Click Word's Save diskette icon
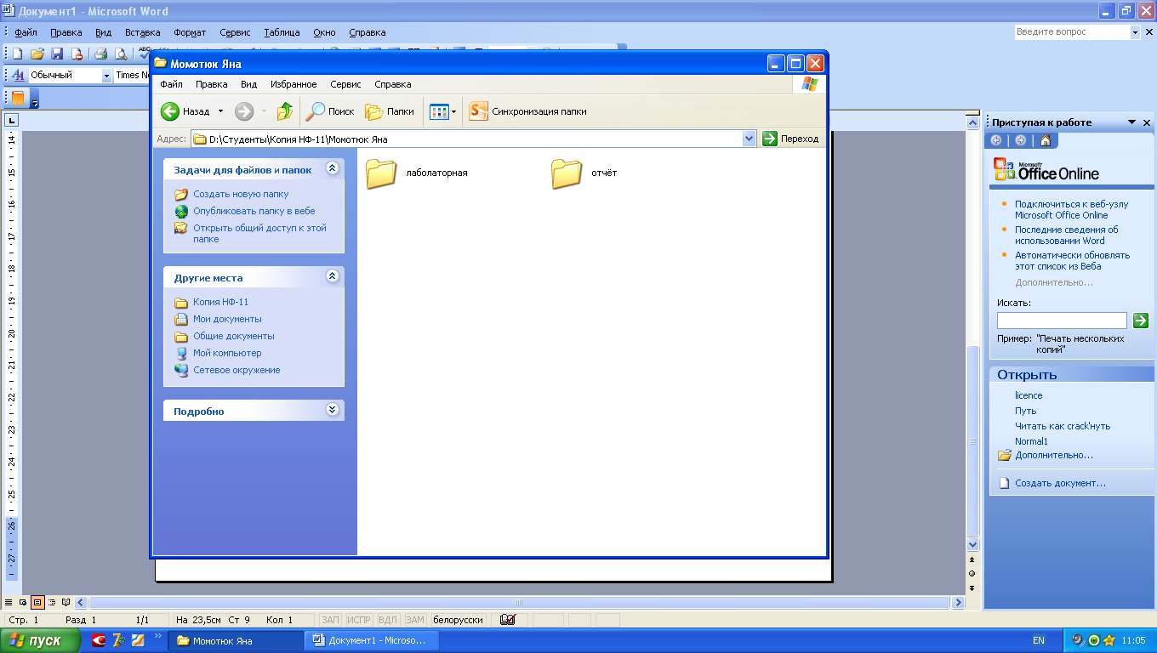The image size is (1157, 653). [57, 54]
